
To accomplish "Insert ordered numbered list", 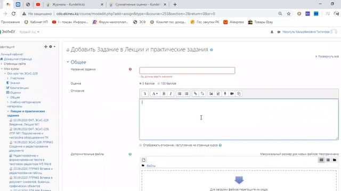I will coord(186,93).
